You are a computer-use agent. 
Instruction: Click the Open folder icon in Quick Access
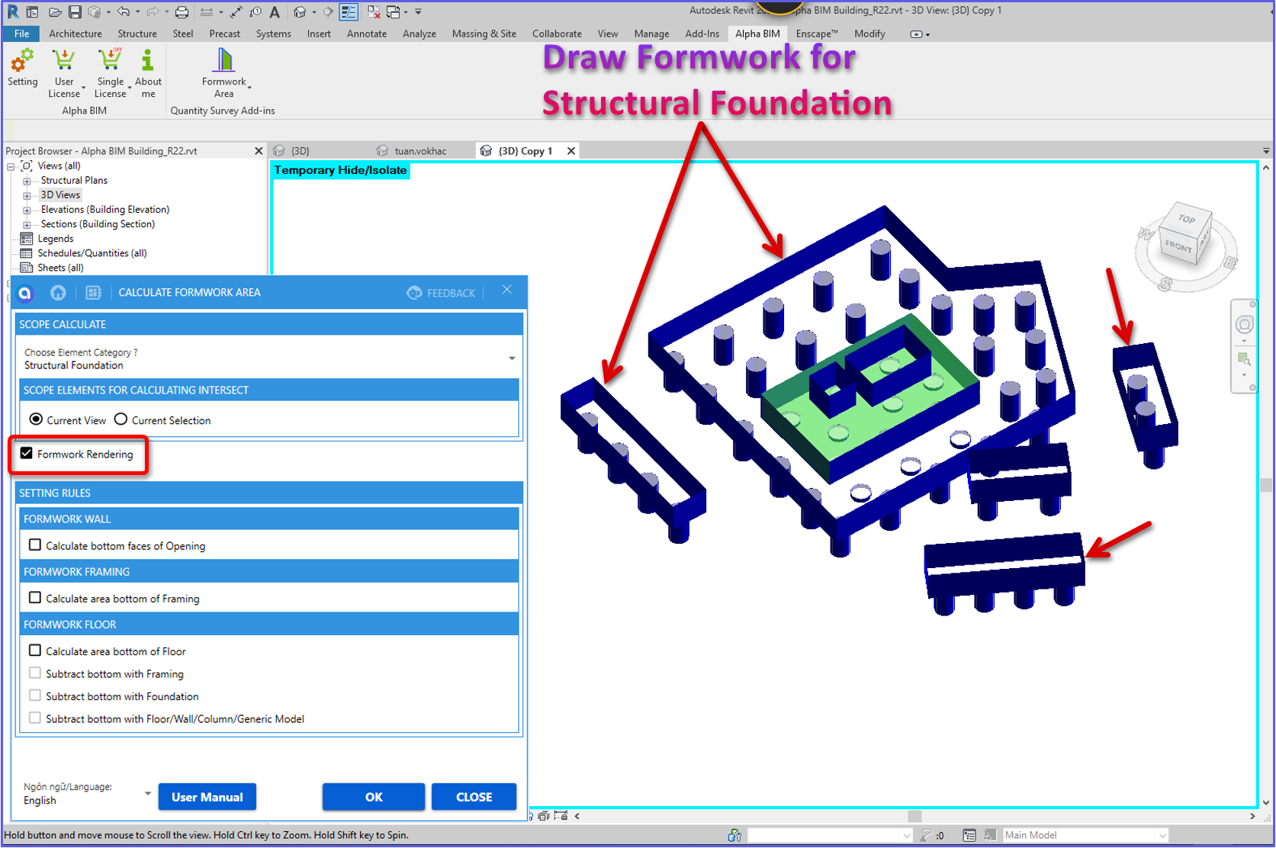coord(55,11)
